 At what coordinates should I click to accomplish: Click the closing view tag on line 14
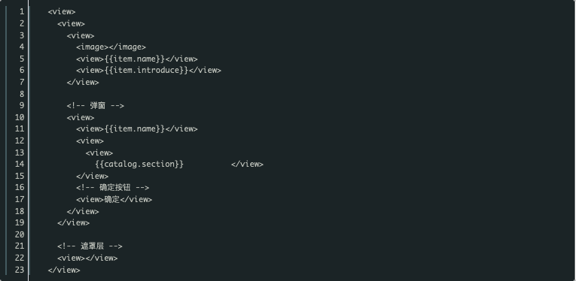click(247, 164)
